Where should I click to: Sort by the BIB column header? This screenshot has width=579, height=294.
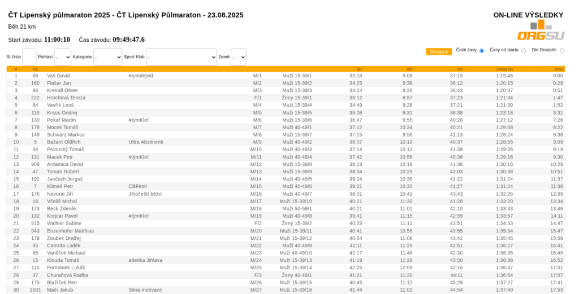35,69
